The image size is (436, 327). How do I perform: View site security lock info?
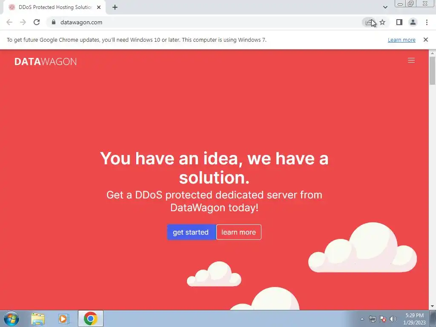(54, 22)
